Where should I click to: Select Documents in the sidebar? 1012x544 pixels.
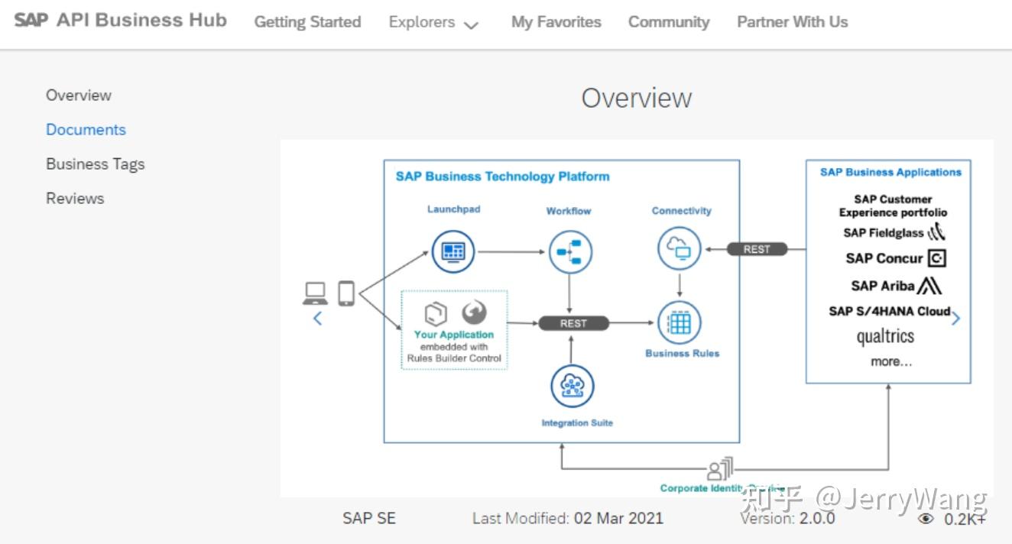[86, 129]
